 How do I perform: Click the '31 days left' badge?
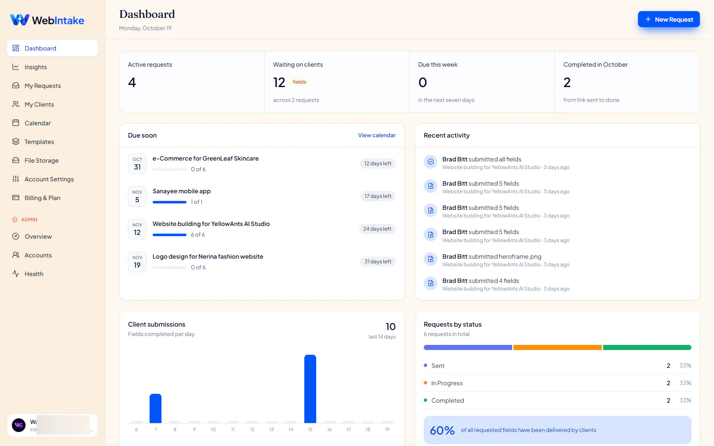pos(378,262)
